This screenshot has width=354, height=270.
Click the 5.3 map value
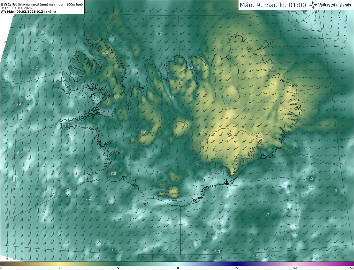tap(217, 252)
